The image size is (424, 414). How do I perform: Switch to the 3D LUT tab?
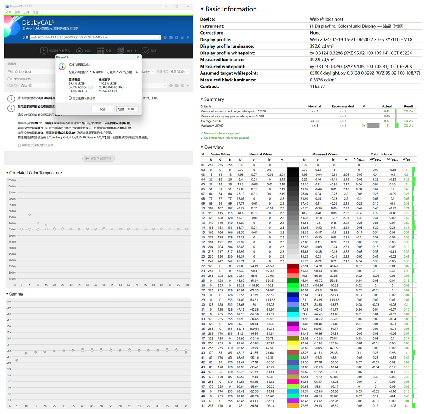coord(127,51)
